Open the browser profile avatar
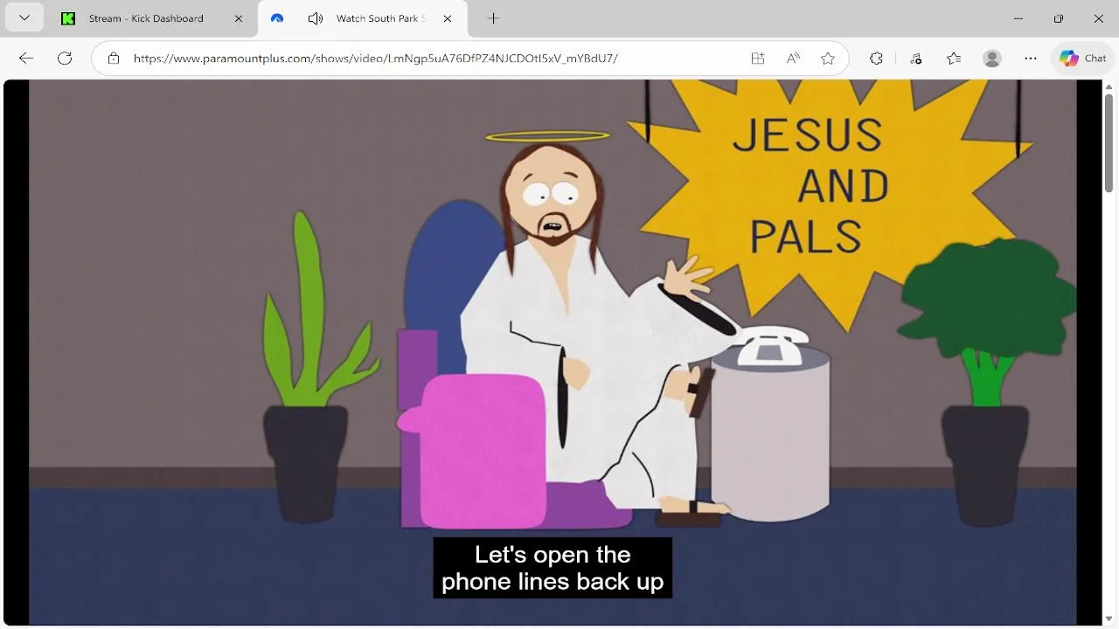Screen dimensions: 1119x629 (x=992, y=59)
